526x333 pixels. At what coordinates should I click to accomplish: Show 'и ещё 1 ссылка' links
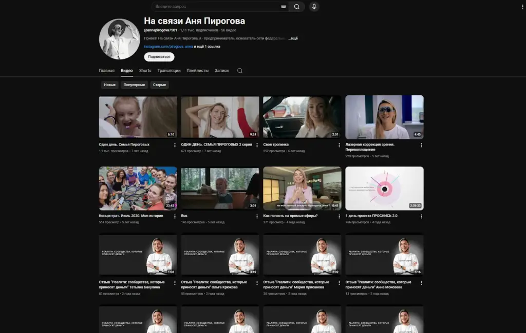pyautogui.click(x=207, y=47)
